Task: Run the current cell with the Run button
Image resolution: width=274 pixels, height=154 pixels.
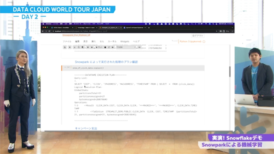Action: click(x=99, y=47)
